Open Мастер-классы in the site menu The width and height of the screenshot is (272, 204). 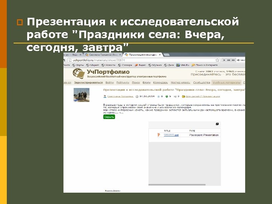pos(181,83)
